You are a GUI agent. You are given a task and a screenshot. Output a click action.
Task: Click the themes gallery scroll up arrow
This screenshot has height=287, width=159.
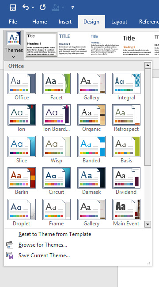coord(148,65)
